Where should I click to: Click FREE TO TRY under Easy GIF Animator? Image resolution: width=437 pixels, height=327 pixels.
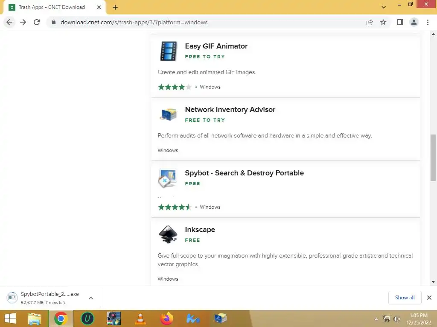click(205, 57)
